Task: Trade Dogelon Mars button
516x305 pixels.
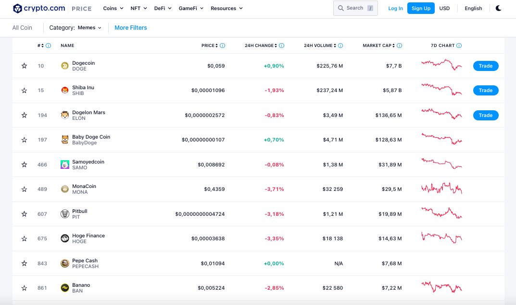Action: (486, 115)
